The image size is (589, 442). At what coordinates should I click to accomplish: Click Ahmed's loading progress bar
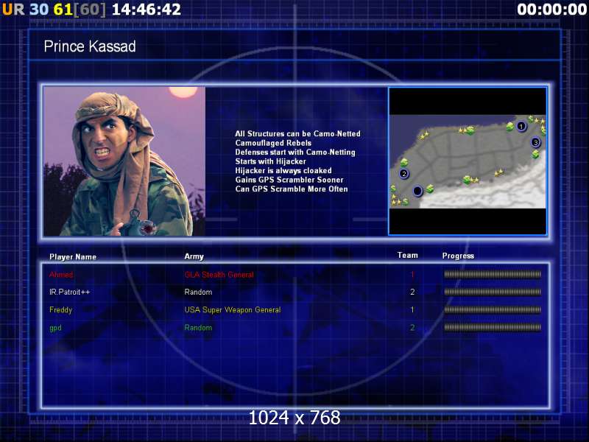coord(493,274)
